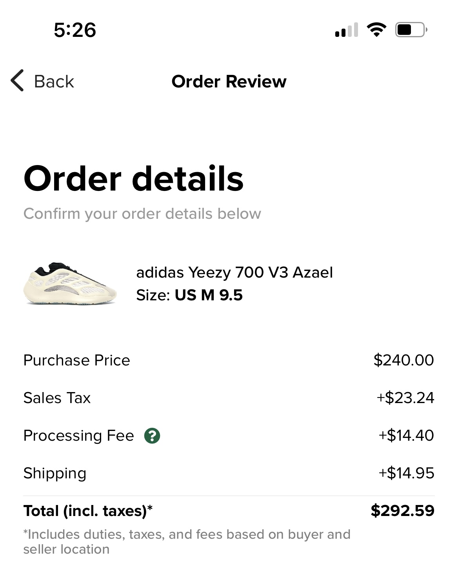Tap the Sales Tax label
This screenshot has width=458, height=565.
pos(57,398)
